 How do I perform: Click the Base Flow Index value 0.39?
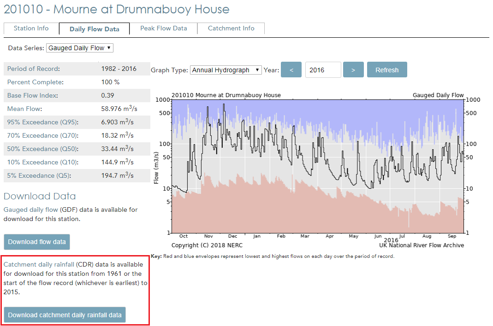pyautogui.click(x=107, y=95)
